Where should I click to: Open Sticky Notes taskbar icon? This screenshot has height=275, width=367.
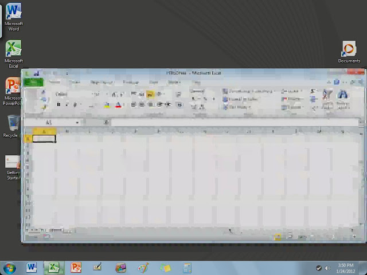[165, 268]
